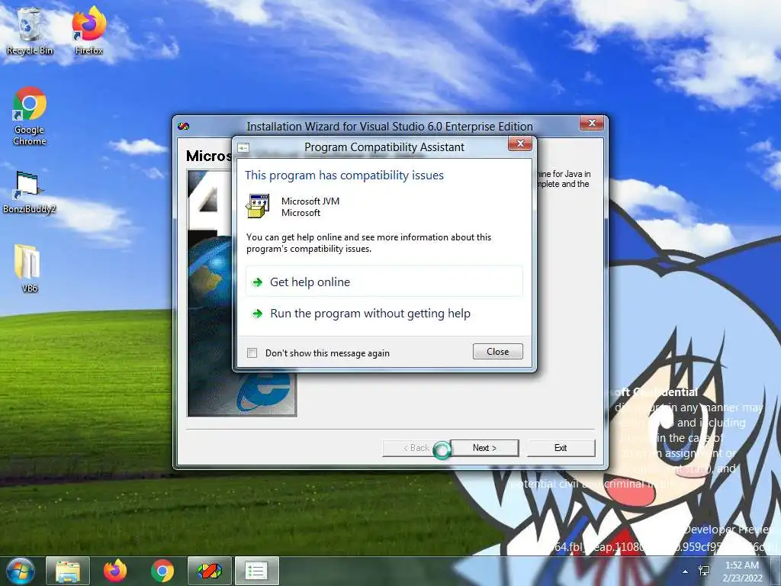Click the Microsoft JVM program name text
Image resolution: width=781 pixels, height=586 pixels.
click(310, 201)
